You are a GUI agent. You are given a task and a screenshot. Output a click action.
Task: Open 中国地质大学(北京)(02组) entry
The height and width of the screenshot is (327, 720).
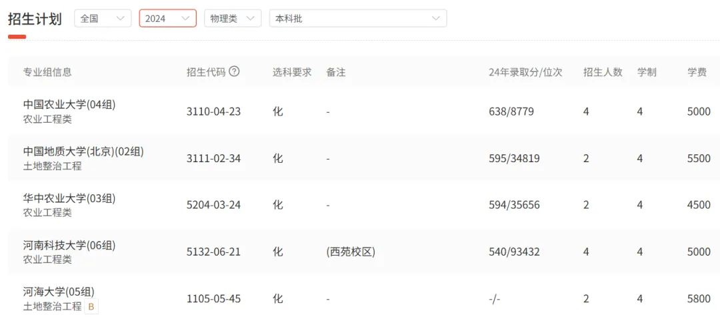coord(83,151)
